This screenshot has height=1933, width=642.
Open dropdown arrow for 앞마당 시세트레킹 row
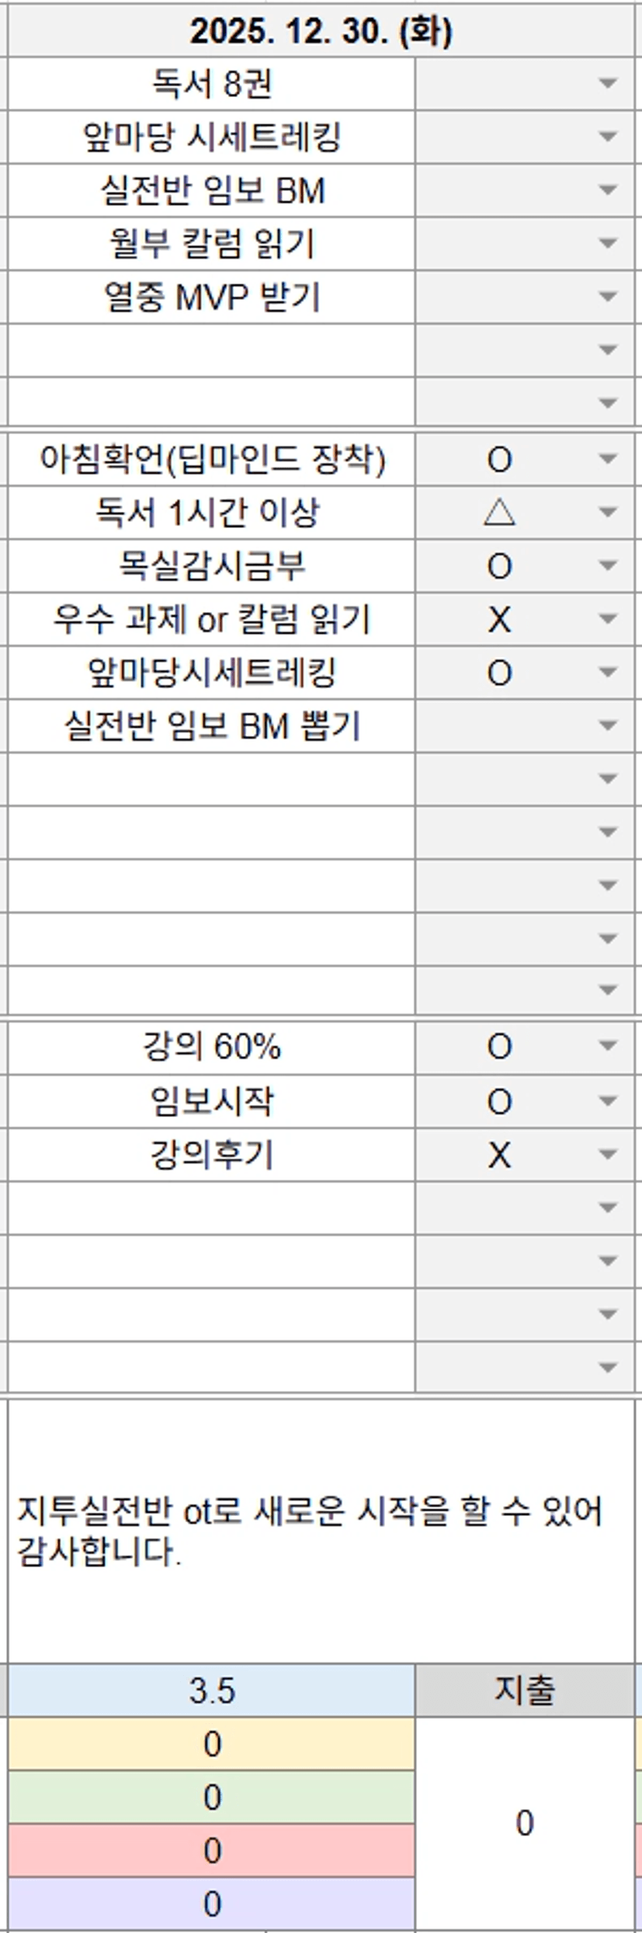coord(608,137)
